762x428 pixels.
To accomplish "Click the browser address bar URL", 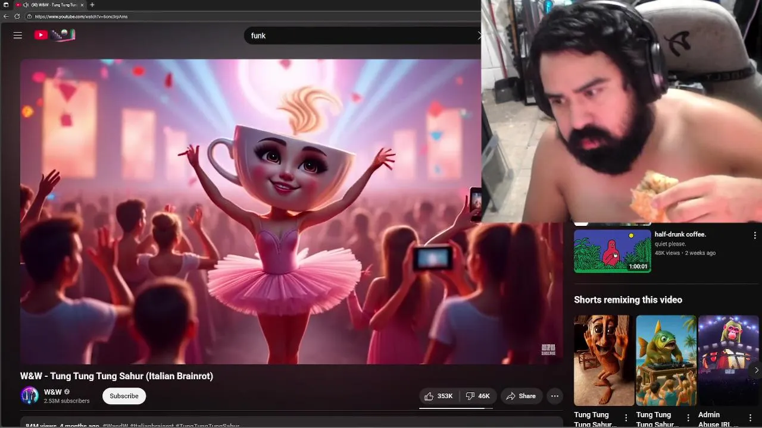I will [81, 17].
